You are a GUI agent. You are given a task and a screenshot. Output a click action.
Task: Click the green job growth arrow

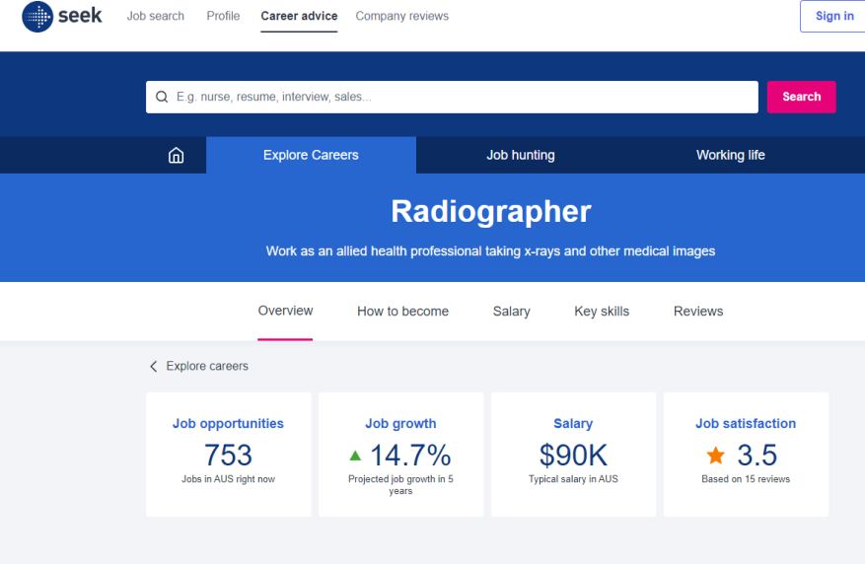coord(355,456)
